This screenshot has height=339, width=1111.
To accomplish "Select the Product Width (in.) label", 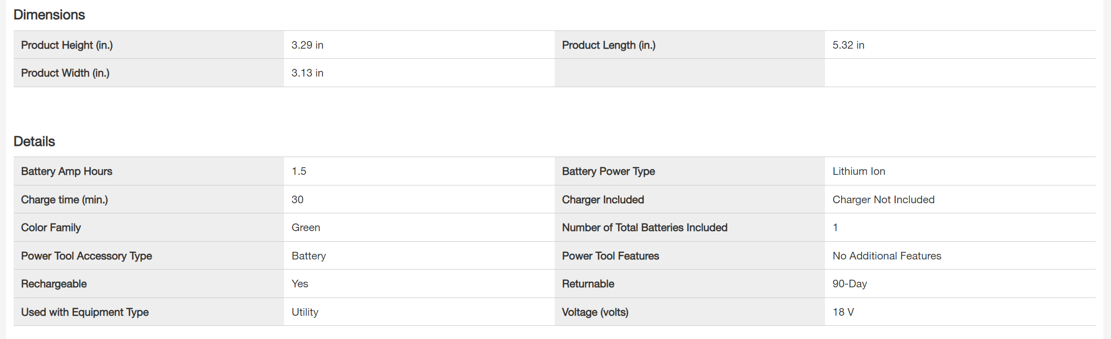I will pyautogui.click(x=65, y=73).
